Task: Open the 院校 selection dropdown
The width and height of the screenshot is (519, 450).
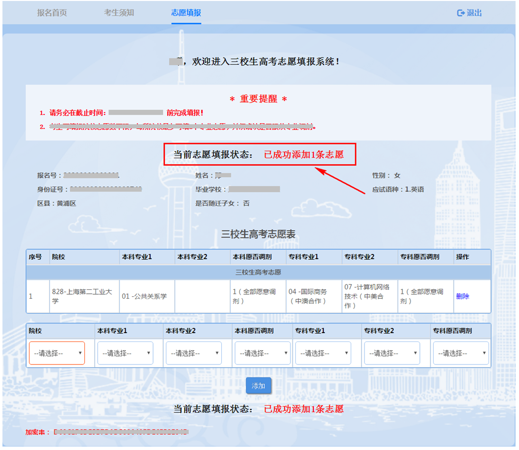Action: (x=57, y=353)
